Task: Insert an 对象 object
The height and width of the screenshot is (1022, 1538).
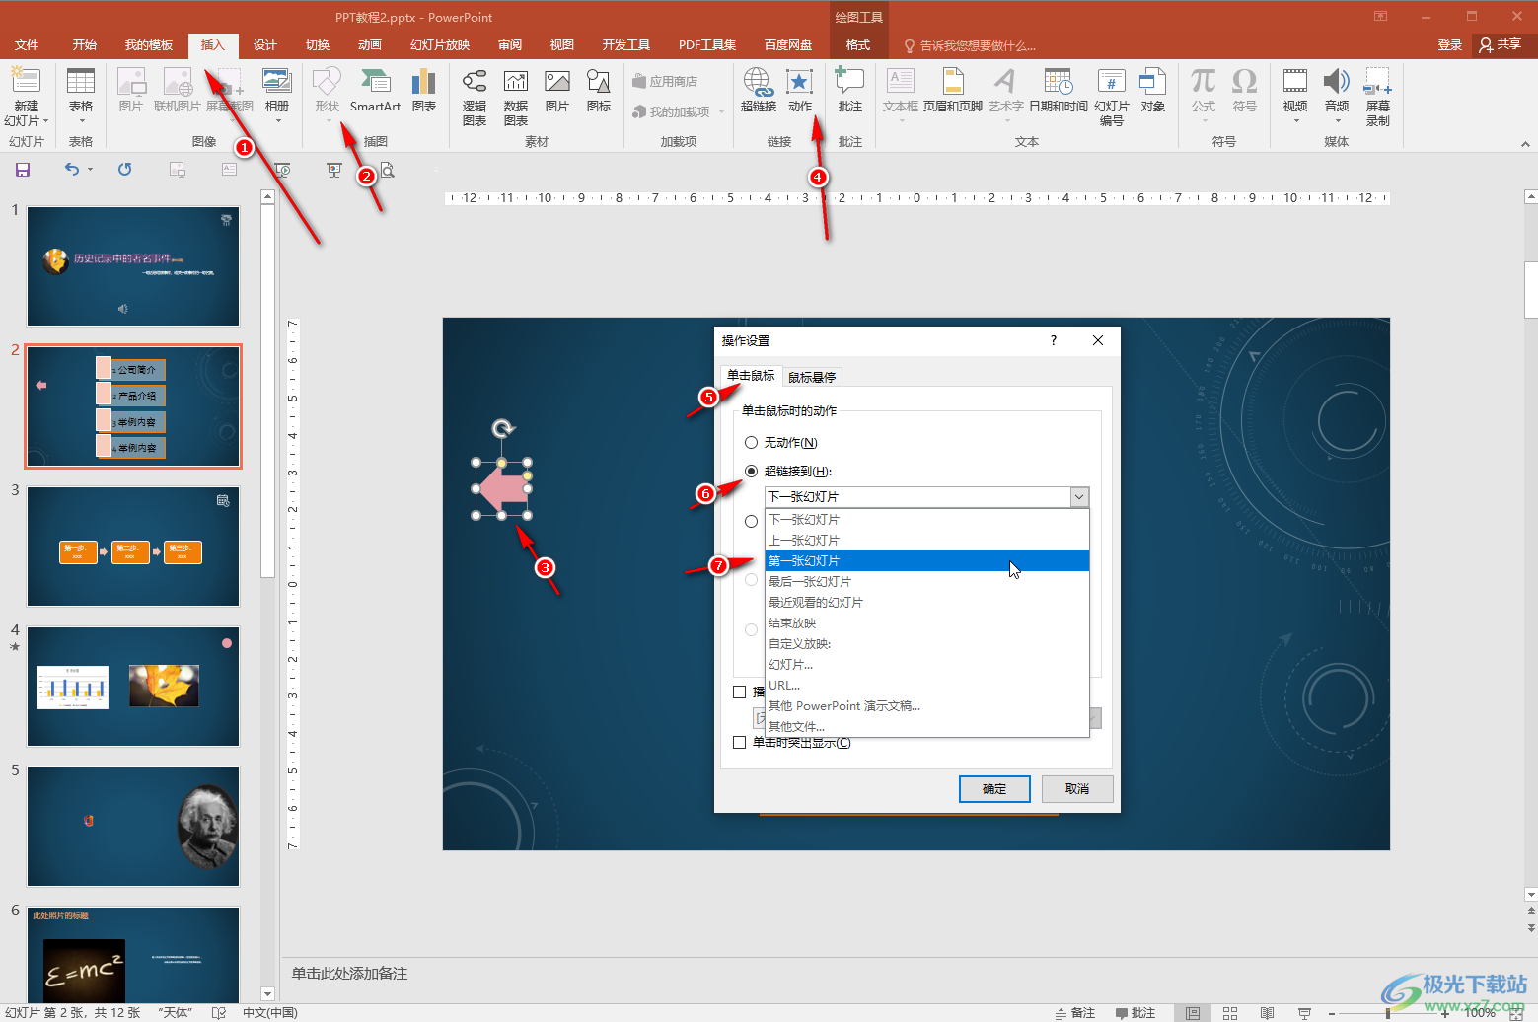Action: coord(1152,91)
